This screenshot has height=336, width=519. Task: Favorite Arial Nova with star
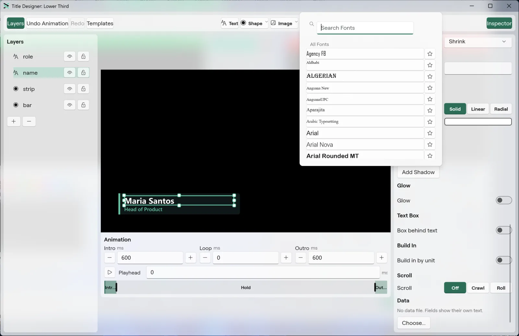[x=430, y=145]
